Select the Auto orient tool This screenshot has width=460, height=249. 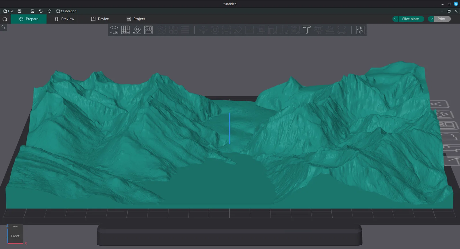(137, 30)
